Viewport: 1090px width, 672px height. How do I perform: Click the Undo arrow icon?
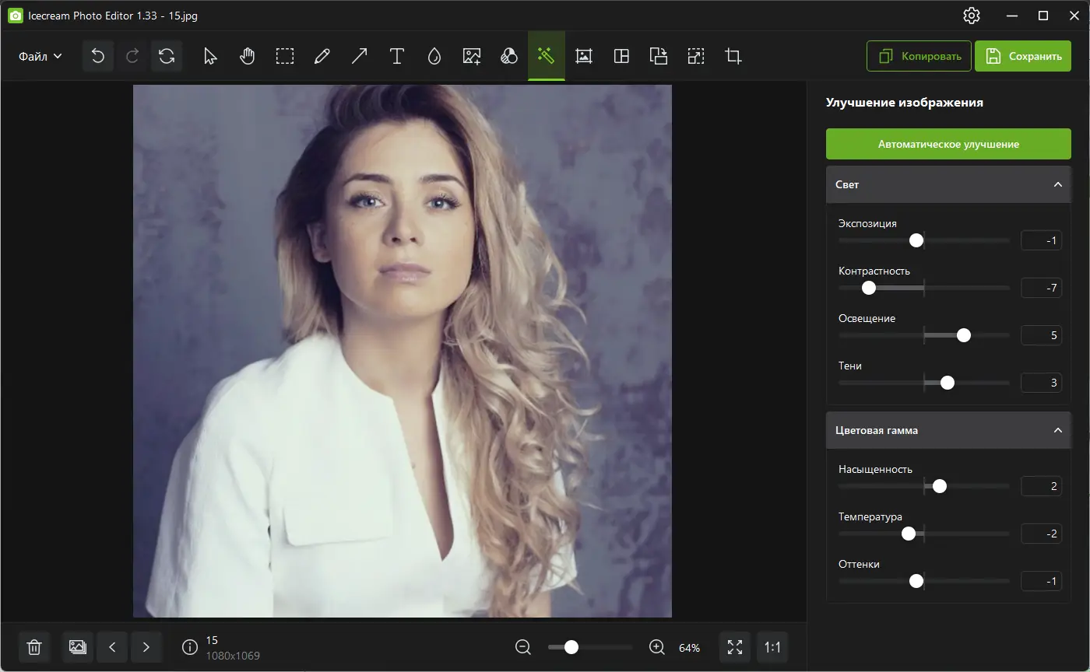point(97,55)
